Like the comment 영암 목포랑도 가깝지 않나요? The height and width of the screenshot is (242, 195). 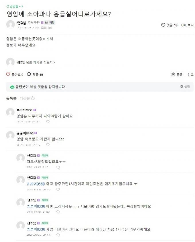pos(48,145)
